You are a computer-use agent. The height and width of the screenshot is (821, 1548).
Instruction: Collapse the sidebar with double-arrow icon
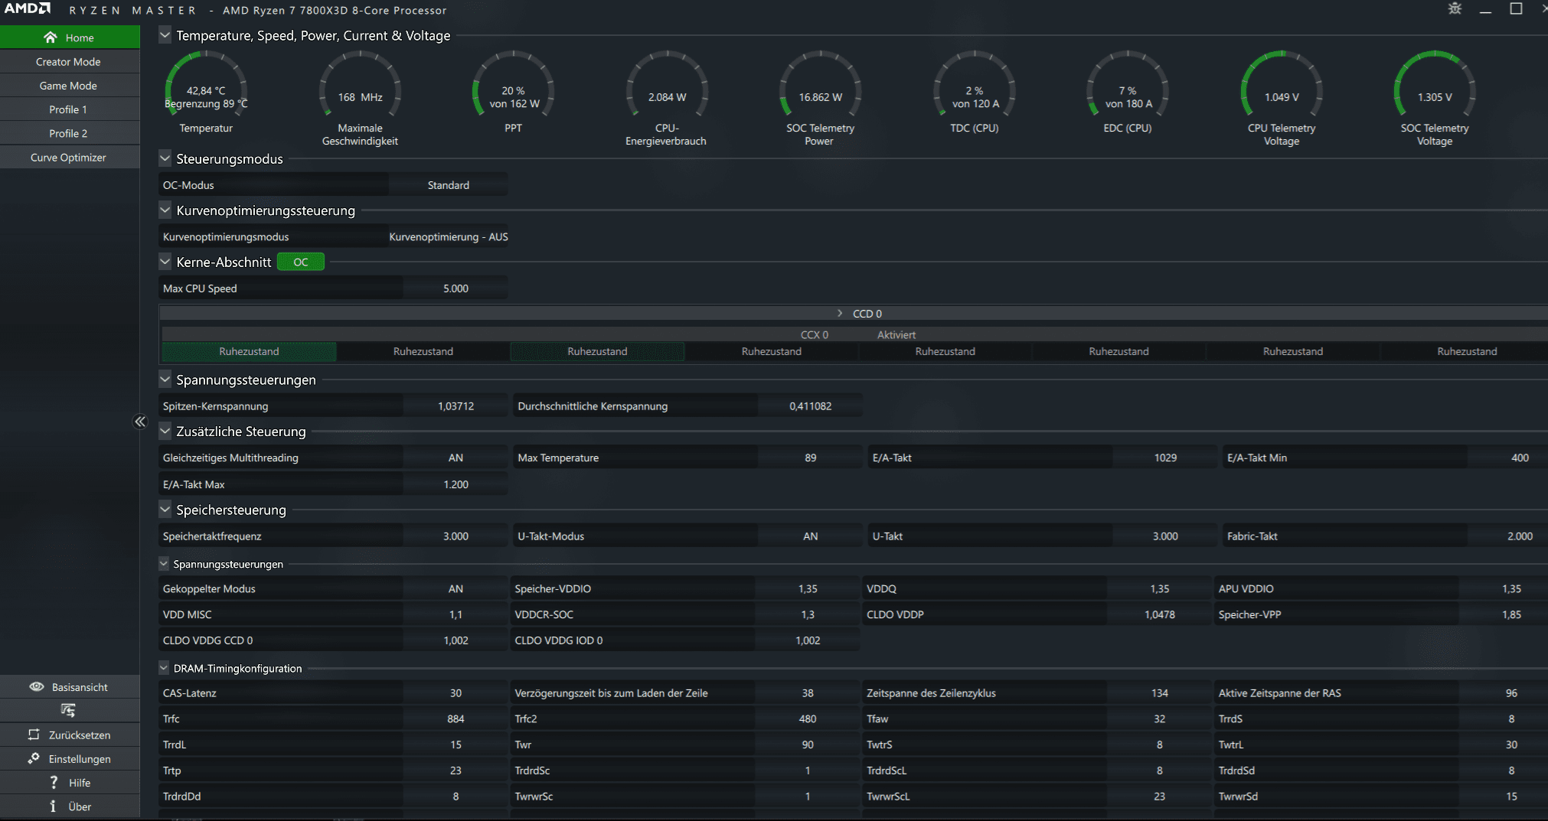(140, 422)
